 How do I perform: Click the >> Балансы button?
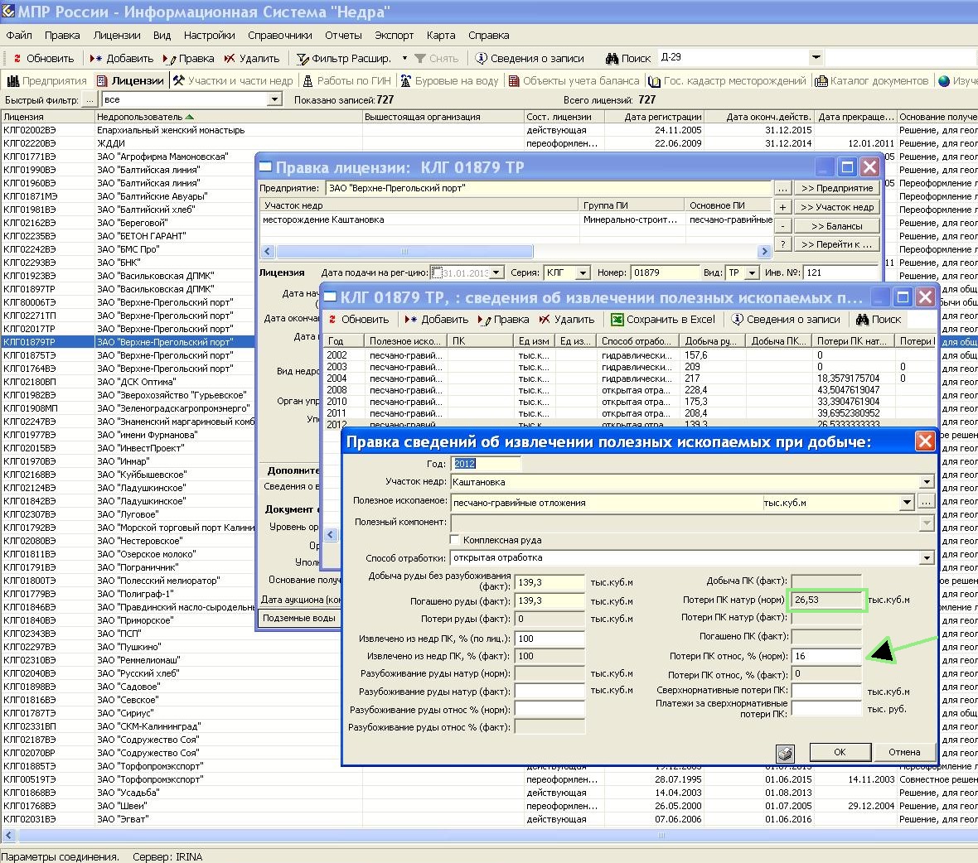836,226
